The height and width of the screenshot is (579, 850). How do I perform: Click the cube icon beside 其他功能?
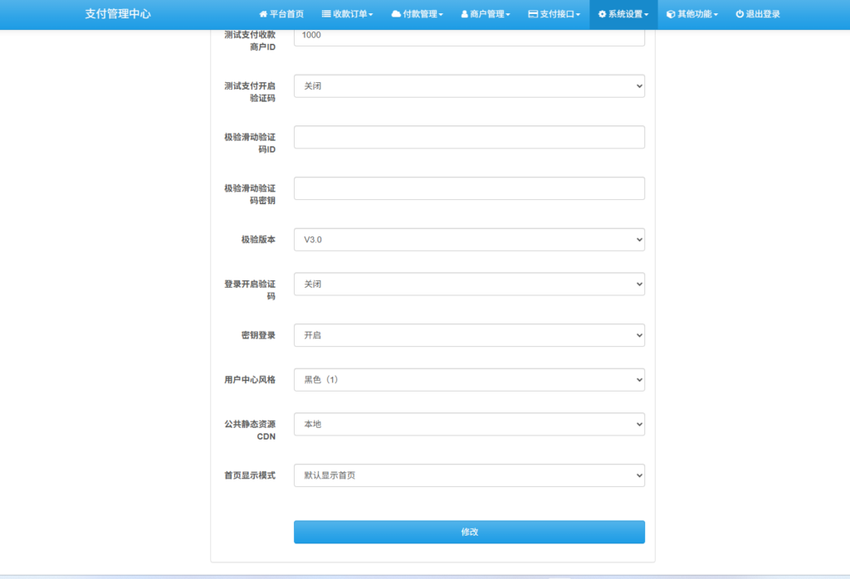pyautogui.click(x=671, y=14)
